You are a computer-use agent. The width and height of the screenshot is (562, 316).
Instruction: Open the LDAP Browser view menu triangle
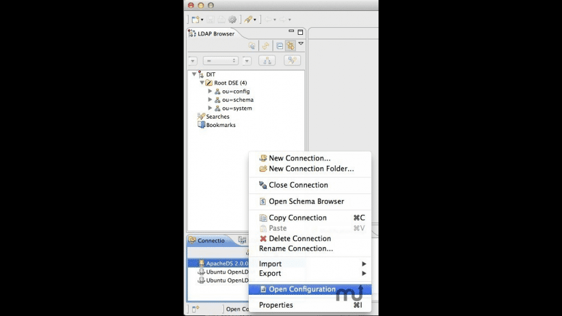point(301,43)
